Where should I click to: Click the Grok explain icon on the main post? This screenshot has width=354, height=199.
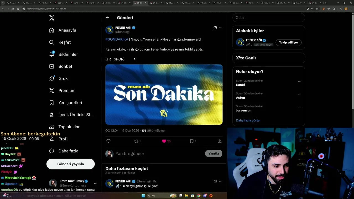215,28
